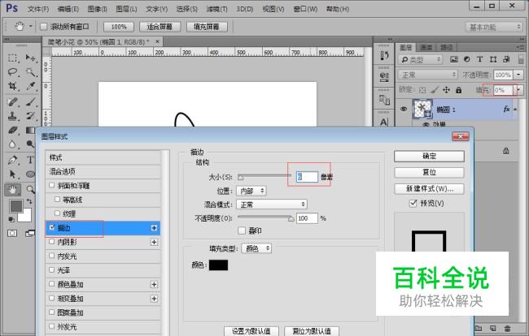Filter layers by pixel image icon
The height and width of the screenshot is (336, 529).
pyautogui.click(x=454, y=59)
